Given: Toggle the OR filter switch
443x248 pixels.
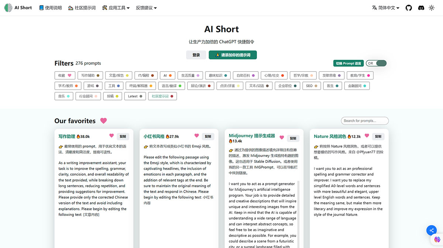Looking at the screenshot, I should [x=376, y=63].
